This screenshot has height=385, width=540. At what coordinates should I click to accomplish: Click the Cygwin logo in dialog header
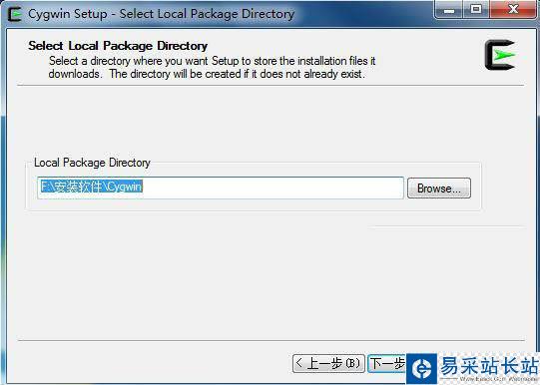pos(500,55)
